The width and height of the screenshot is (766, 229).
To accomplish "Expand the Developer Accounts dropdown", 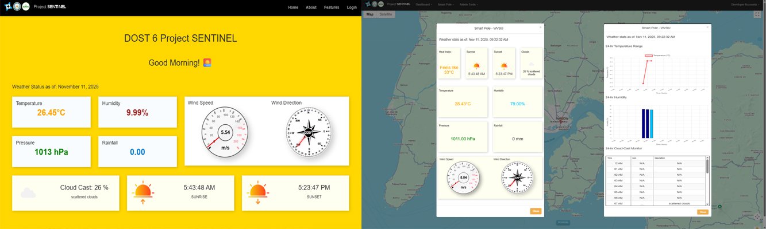I will 744,5.
